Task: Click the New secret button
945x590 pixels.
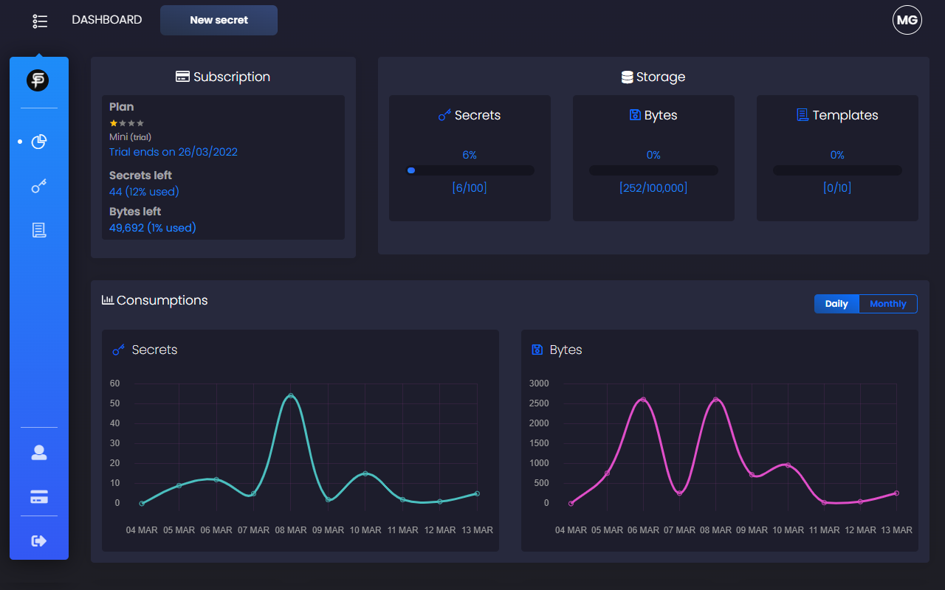Action: click(219, 21)
